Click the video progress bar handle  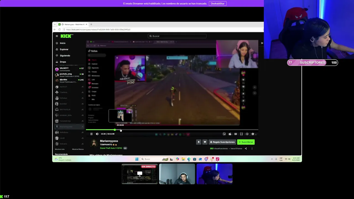click(x=115, y=130)
